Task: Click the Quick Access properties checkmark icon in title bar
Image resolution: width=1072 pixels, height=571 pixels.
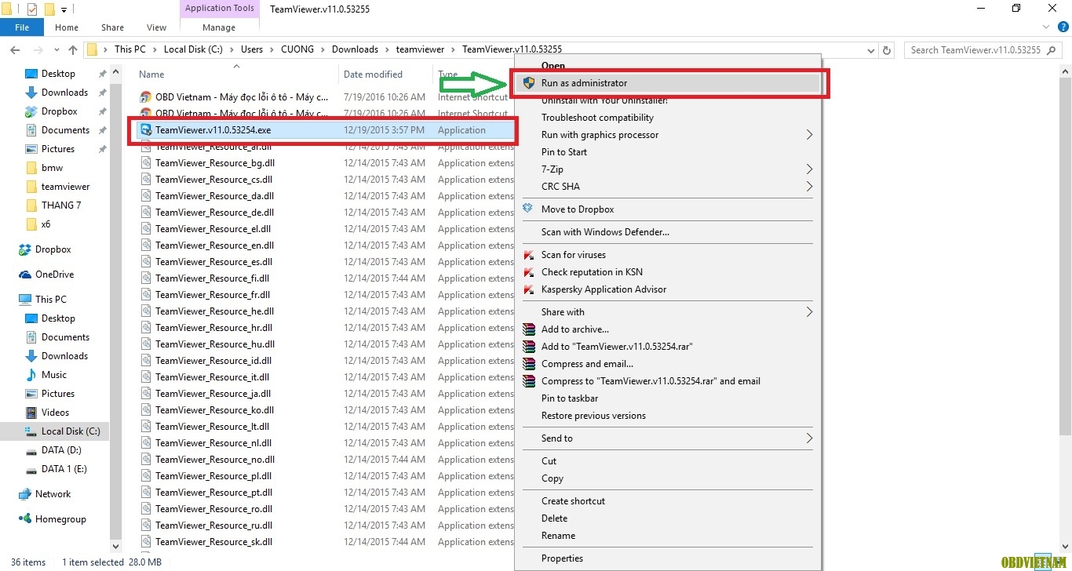Action: tap(32, 9)
